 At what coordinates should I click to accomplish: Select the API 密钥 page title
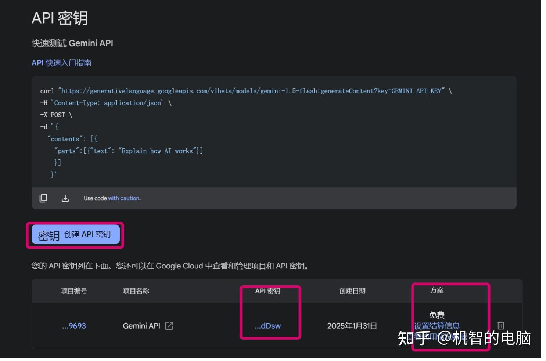coord(60,18)
